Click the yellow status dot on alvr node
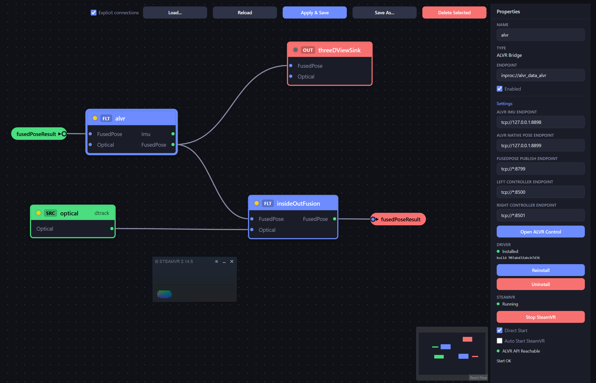Image resolution: width=596 pixels, height=383 pixels. pos(95,118)
